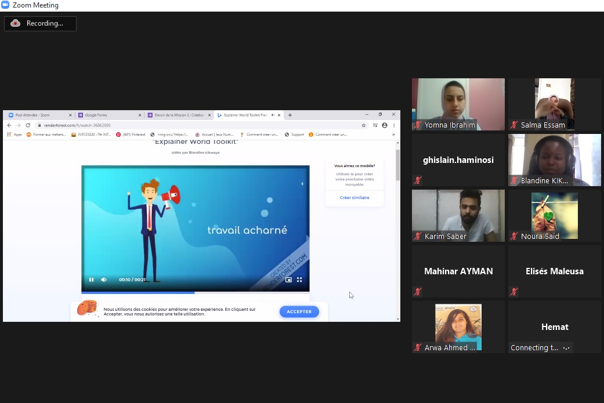This screenshot has height=403, width=604.
Task: Bookmark this page with the star icon
Action: coord(364,125)
